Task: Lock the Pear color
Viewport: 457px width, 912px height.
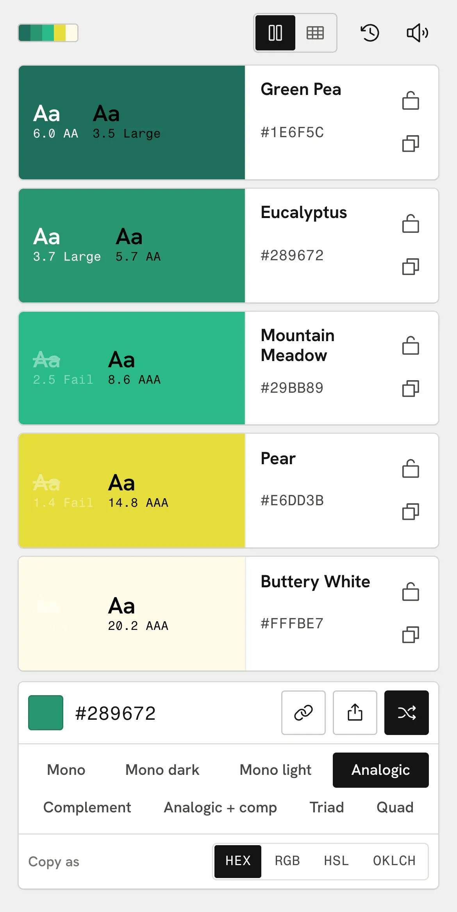Action: pos(411,469)
